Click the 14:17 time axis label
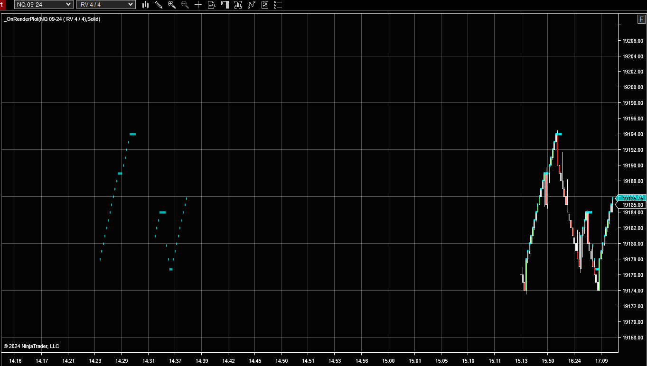 (42, 361)
